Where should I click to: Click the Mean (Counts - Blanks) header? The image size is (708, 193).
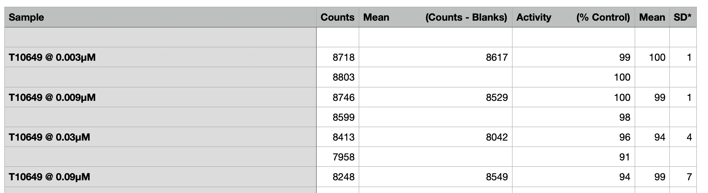click(435, 17)
